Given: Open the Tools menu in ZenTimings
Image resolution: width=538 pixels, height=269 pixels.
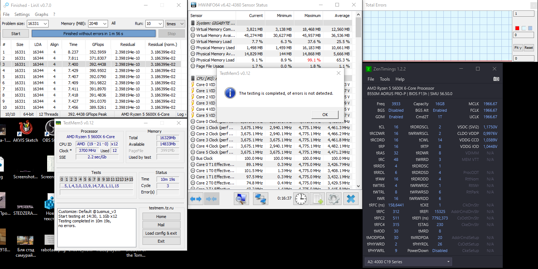Looking at the screenshot, I should (385, 79).
